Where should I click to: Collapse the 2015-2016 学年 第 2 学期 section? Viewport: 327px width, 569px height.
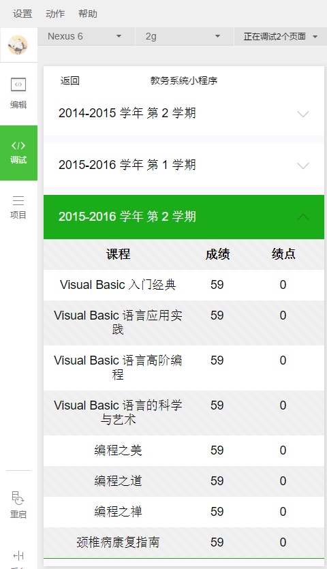coord(184,217)
